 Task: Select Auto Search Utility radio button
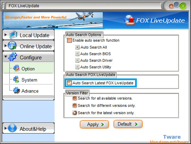[x=77, y=67]
